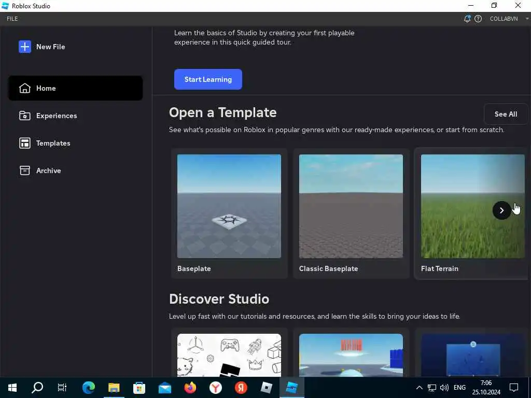Click the New File plus icon

click(25, 47)
